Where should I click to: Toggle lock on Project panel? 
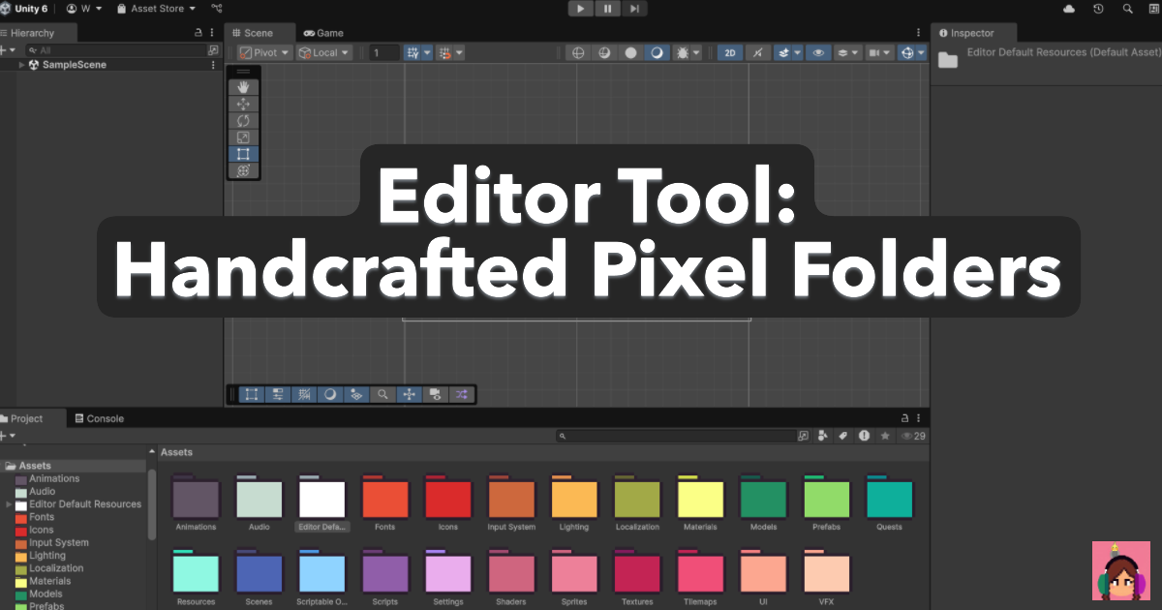click(904, 418)
